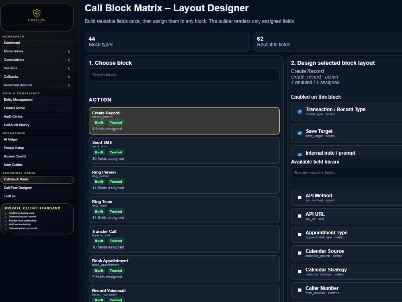
Task: Select the Send SMS block card
Action: (x=184, y=151)
